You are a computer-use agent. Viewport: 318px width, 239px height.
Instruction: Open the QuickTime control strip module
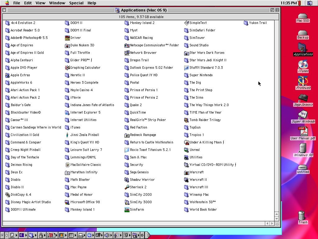tap(90, 235)
